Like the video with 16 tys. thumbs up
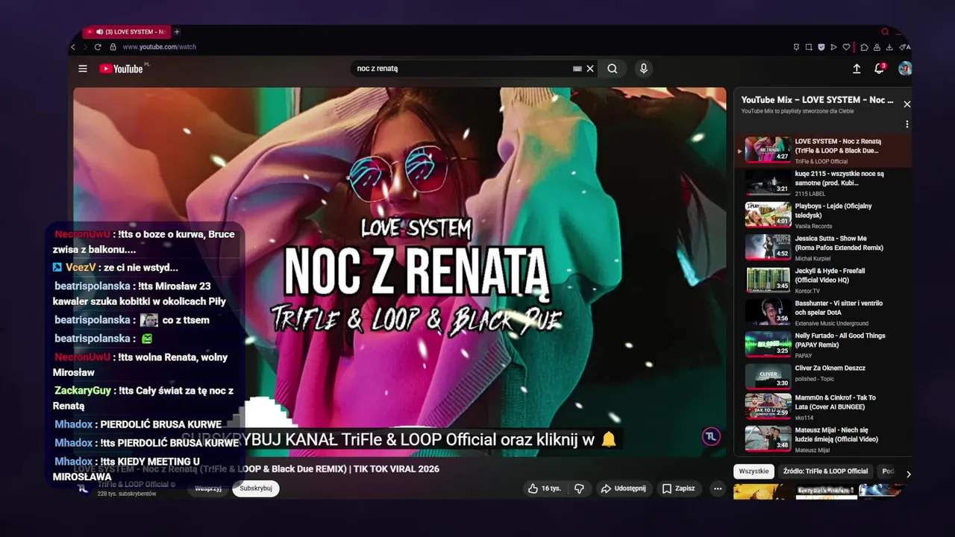This screenshot has width=955, height=537. [545, 489]
